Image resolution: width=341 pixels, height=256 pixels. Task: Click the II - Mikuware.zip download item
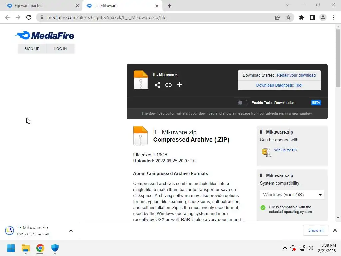[39, 231]
